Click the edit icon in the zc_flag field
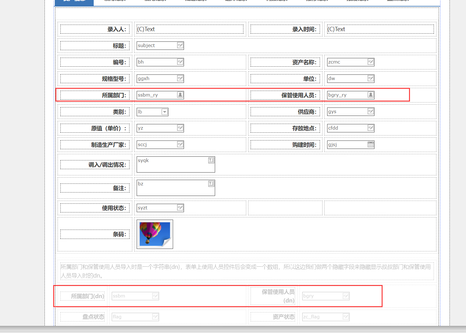 coord(346,317)
